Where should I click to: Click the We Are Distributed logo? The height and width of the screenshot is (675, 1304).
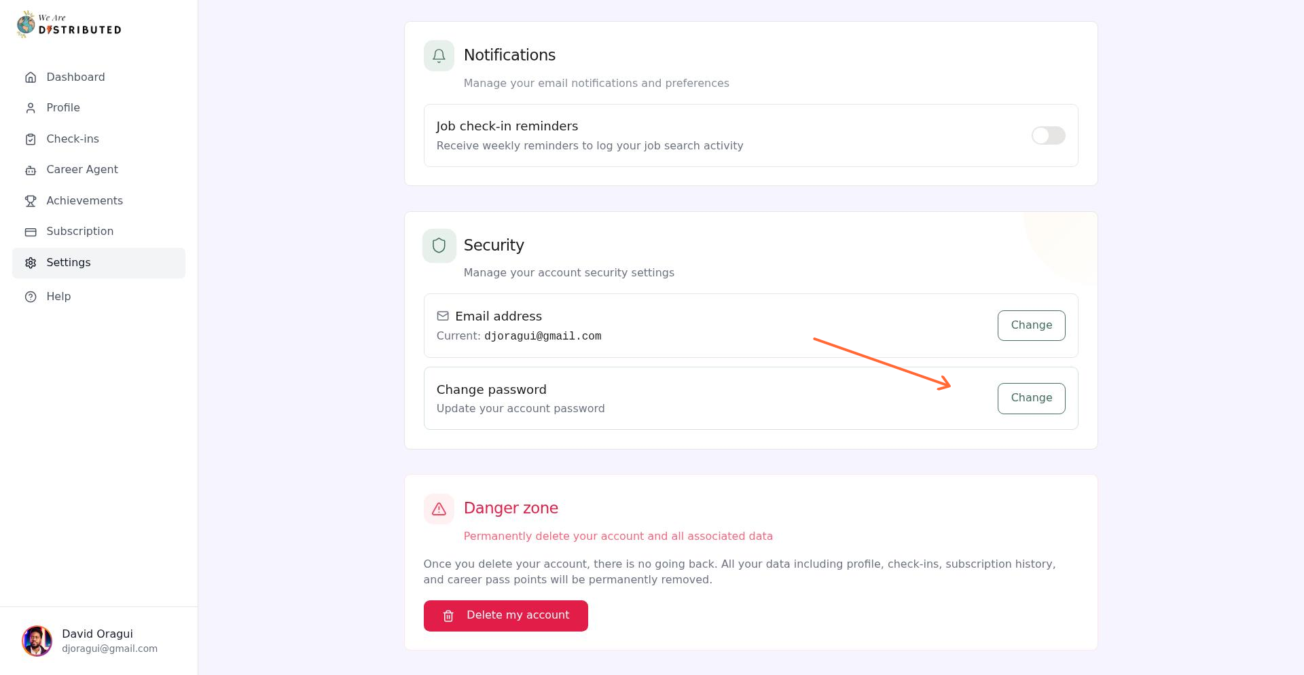[68, 24]
